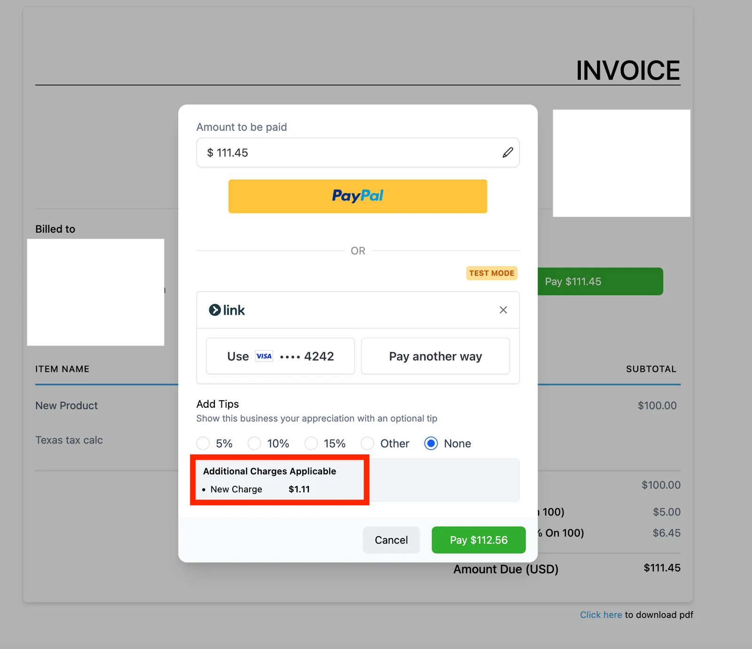Click Pay $112.56 button

(478, 540)
